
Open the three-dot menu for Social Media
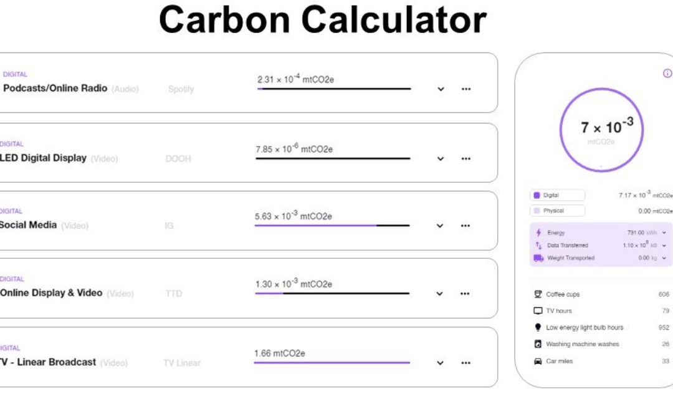click(x=465, y=226)
